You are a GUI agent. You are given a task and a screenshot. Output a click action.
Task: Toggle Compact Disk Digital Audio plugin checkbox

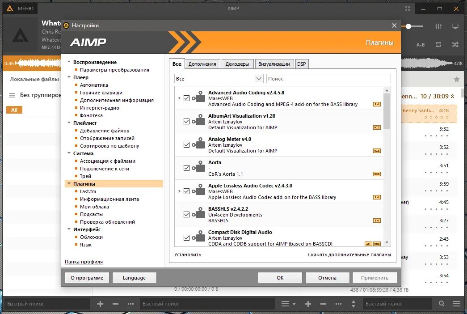[186, 238]
